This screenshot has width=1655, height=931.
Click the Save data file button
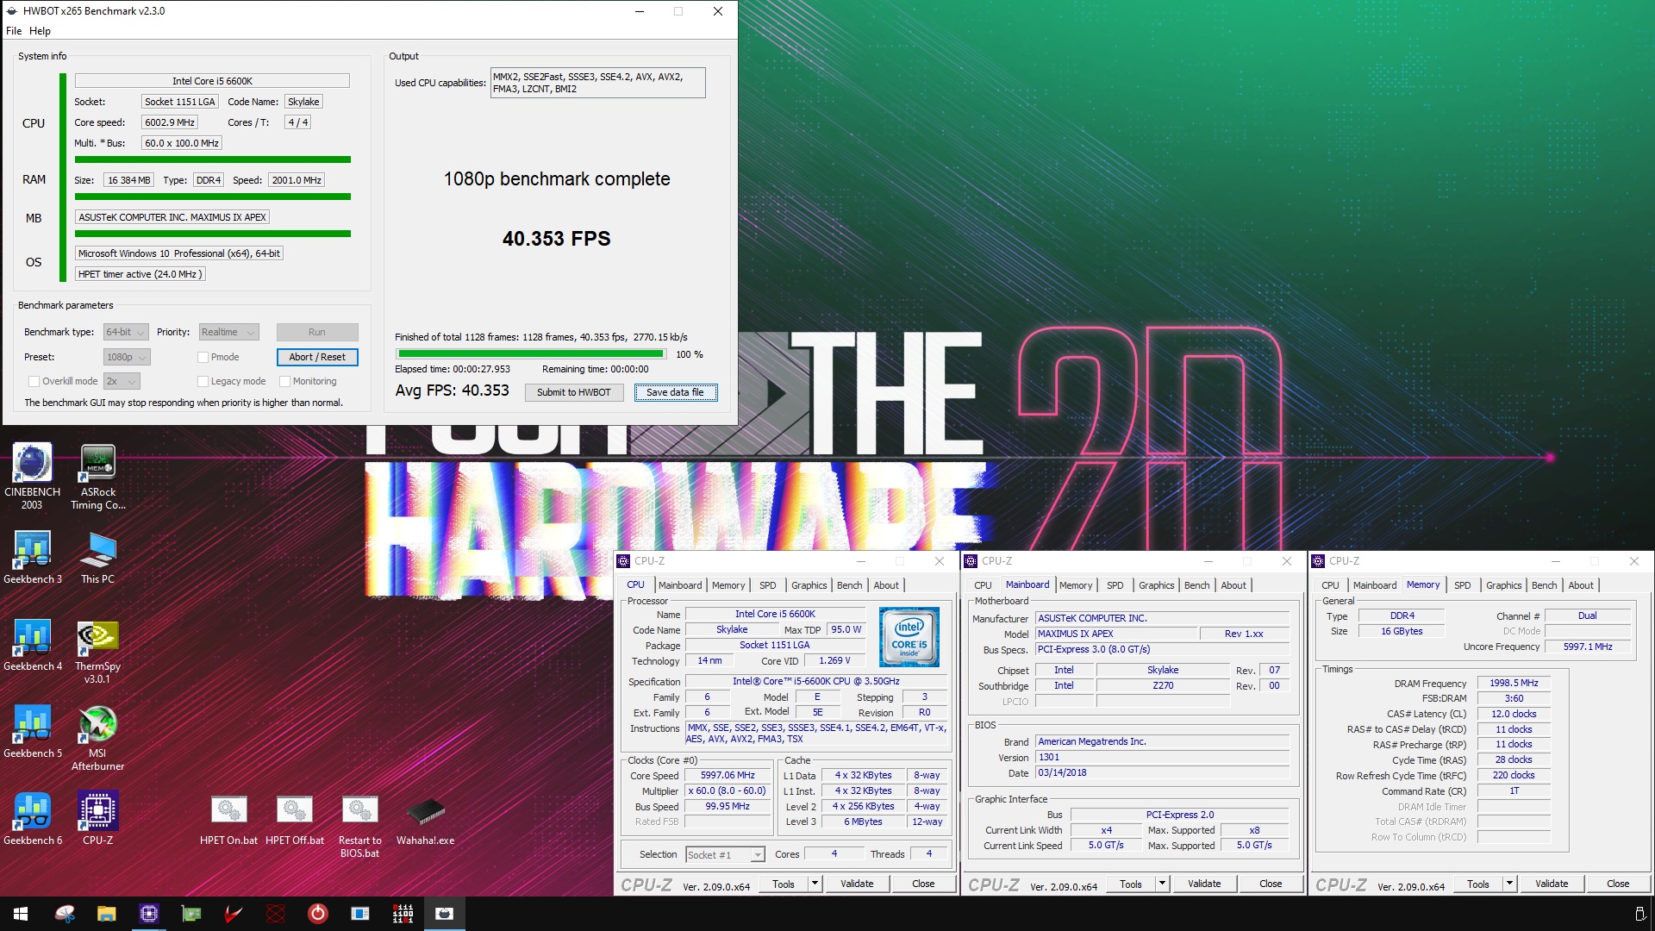click(675, 392)
